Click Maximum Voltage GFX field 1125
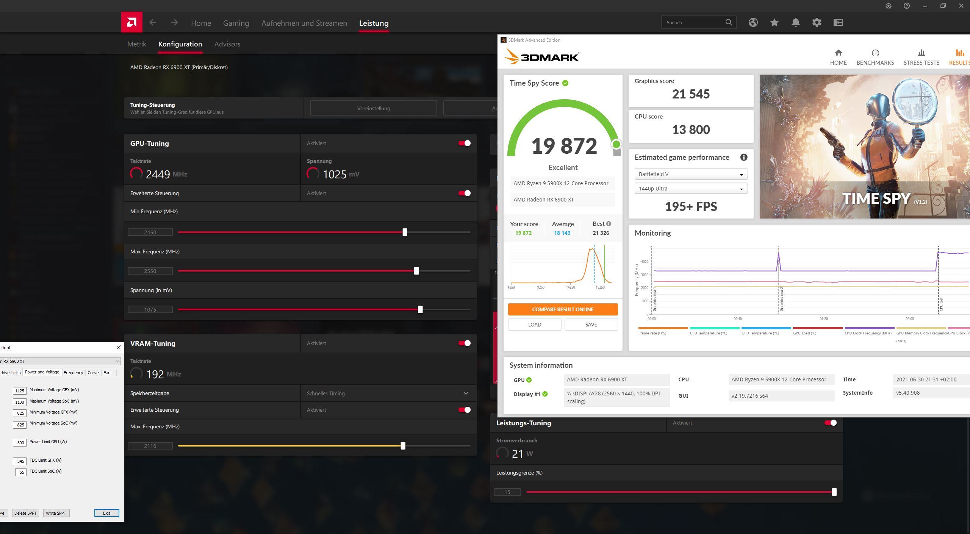This screenshot has height=534, width=970. [x=20, y=391]
